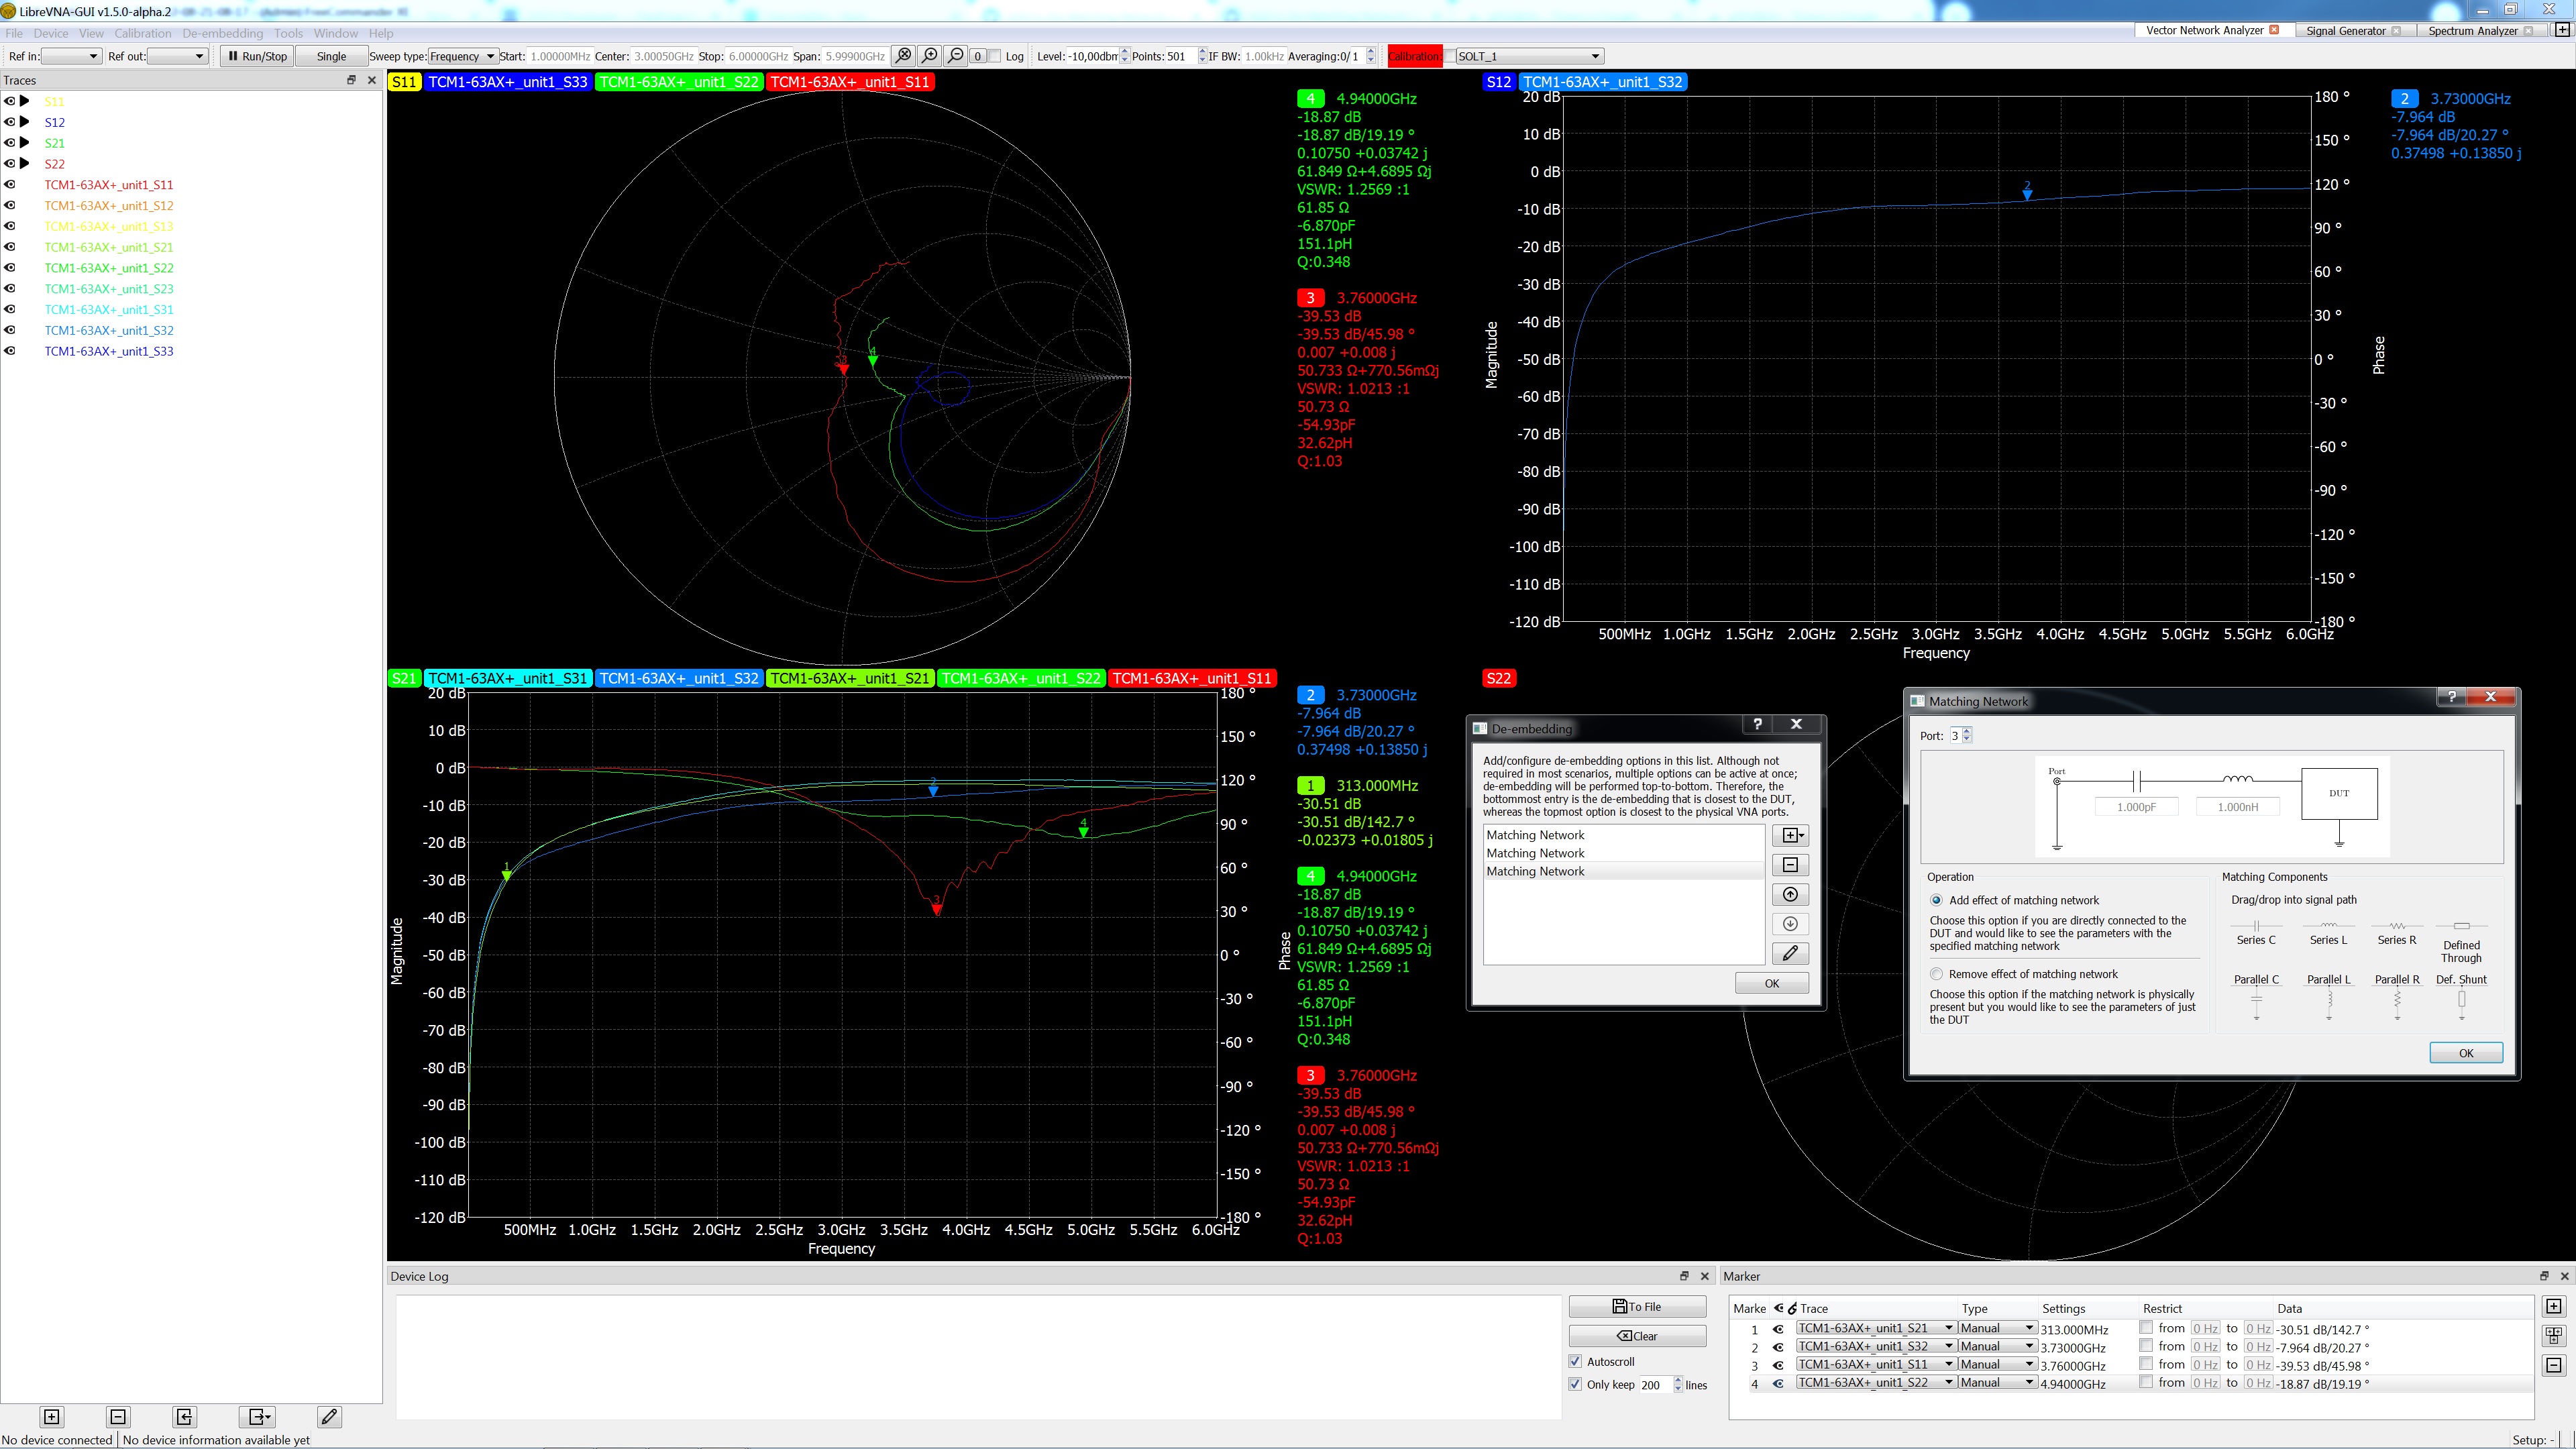The image size is (2576, 1449).
Task: Click the trace edit pencil below Traces list
Action: coord(329,1416)
